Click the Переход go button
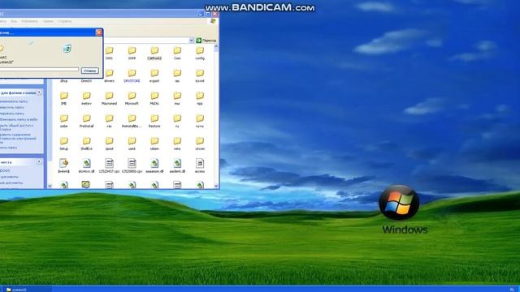The width and height of the screenshot is (520, 292). (x=206, y=41)
